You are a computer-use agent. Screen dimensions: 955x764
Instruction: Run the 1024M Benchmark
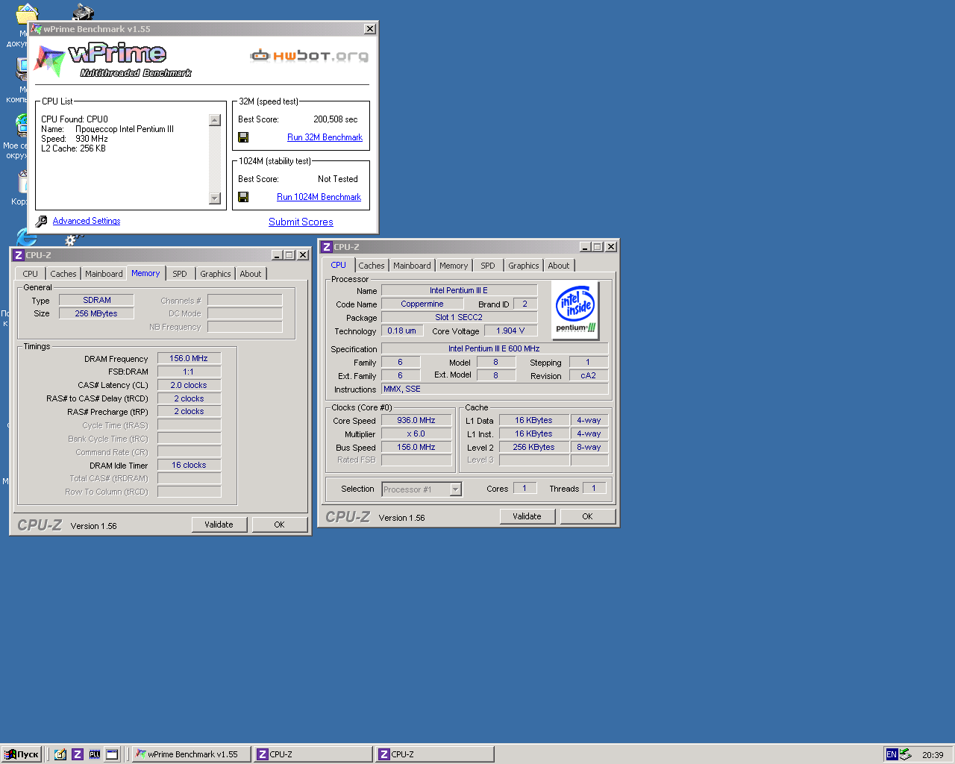point(319,197)
